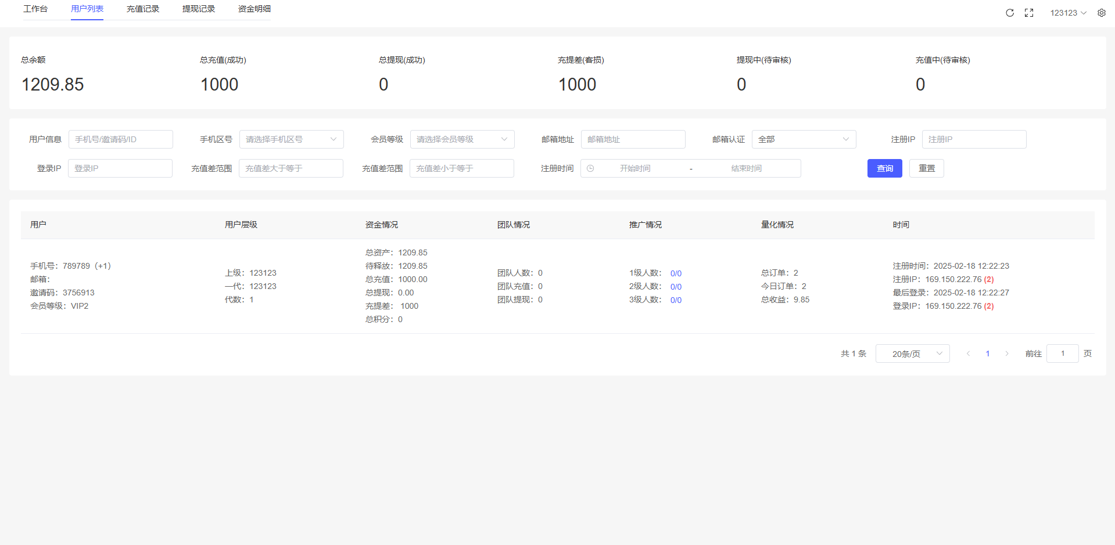Image resolution: width=1115 pixels, height=545 pixels.
Task: Change page size via 20条/页 dropdown
Action: pos(912,353)
